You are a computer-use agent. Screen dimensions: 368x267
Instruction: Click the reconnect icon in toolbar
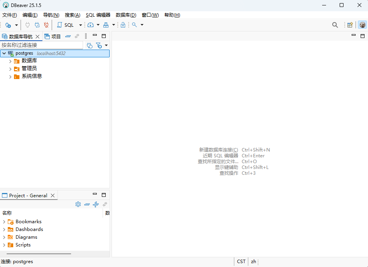tap(37, 25)
